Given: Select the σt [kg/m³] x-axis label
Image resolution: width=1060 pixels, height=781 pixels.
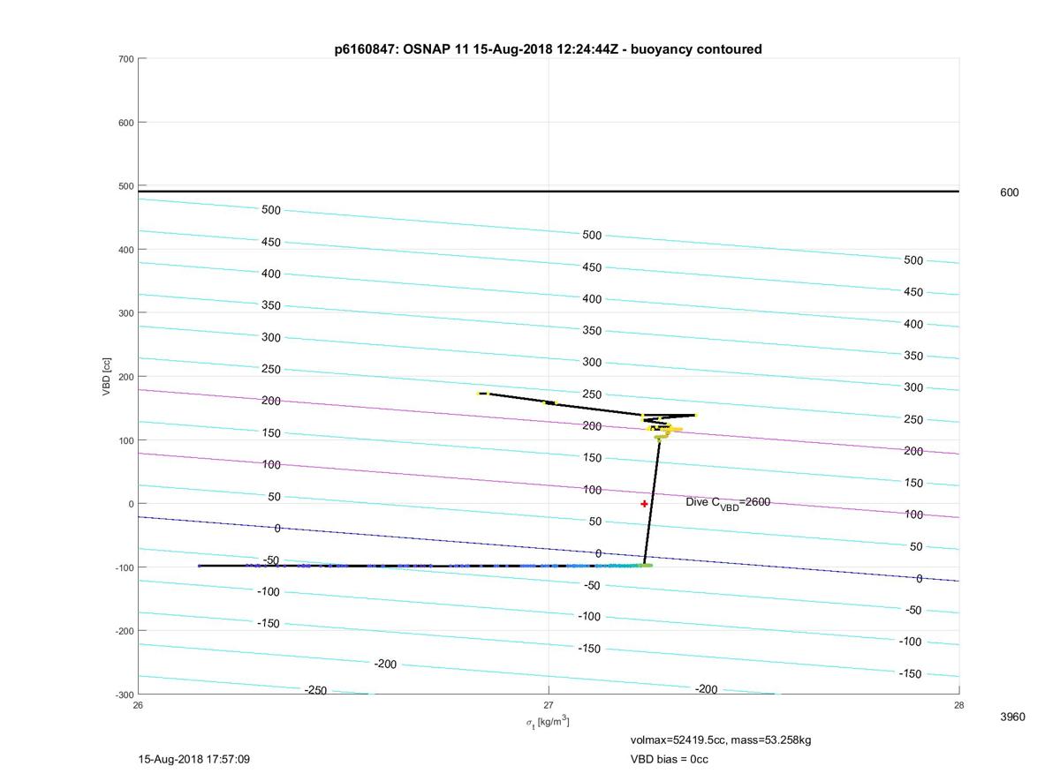Looking at the screenshot, I should [x=548, y=723].
